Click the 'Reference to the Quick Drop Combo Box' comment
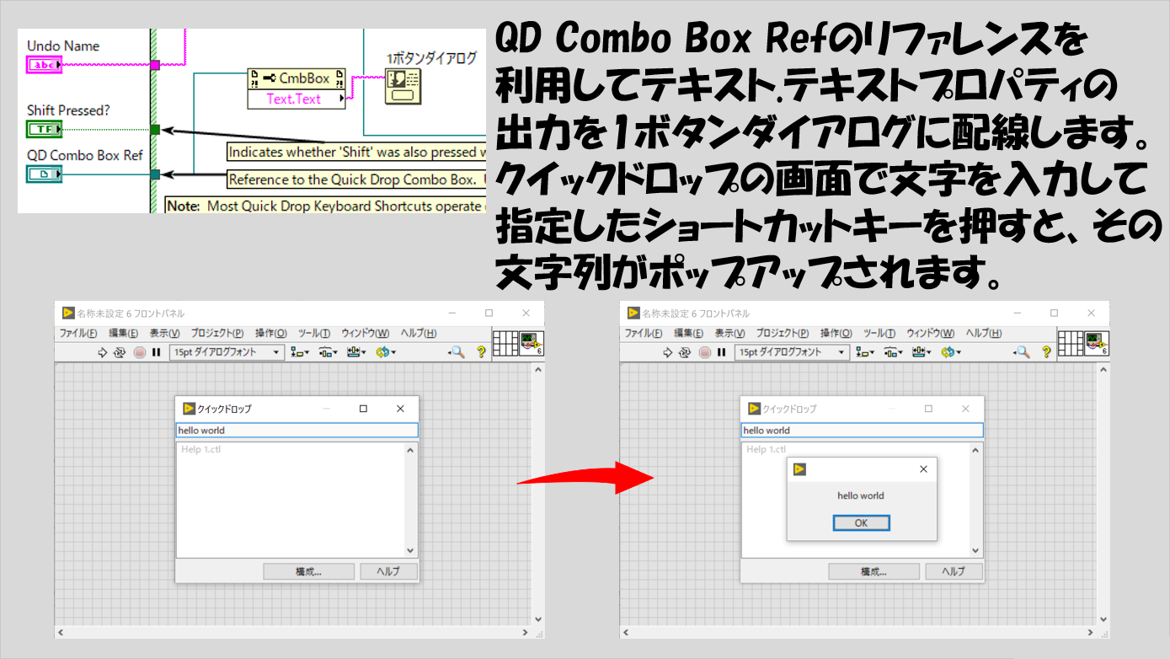Screen dimensions: 1170x659 click(x=356, y=179)
